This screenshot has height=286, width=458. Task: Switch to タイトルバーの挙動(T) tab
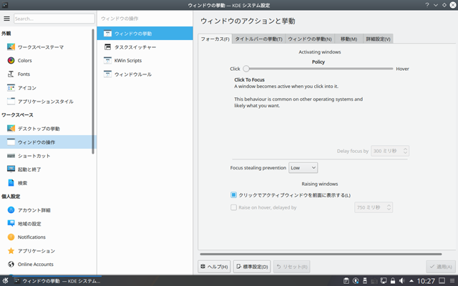[x=258, y=39]
